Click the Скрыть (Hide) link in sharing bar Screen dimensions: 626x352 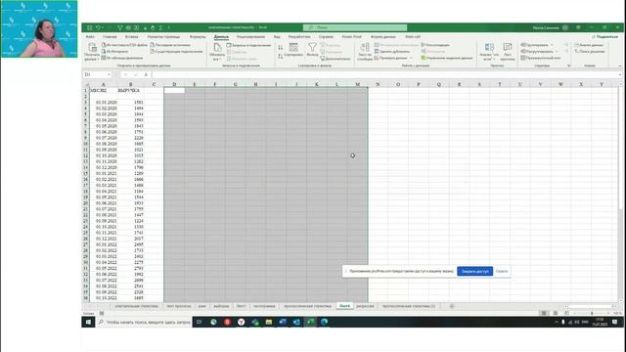pyautogui.click(x=502, y=271)
